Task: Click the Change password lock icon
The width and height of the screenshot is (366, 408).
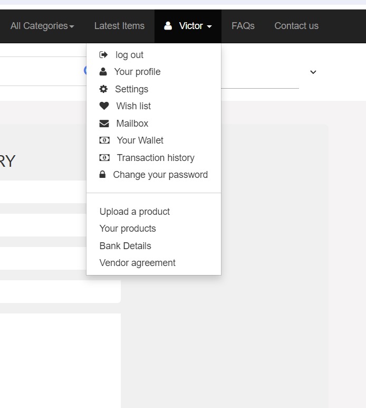Action: (x=103, y=175)
